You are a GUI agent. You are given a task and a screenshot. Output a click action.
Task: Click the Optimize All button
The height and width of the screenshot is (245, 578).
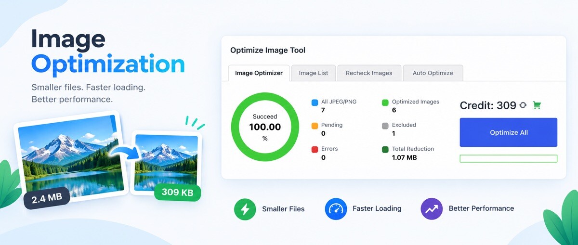coord(509,132)
